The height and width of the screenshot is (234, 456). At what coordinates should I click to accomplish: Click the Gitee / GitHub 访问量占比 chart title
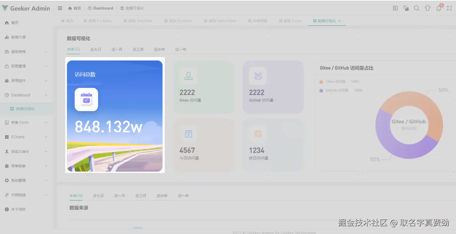347,68
